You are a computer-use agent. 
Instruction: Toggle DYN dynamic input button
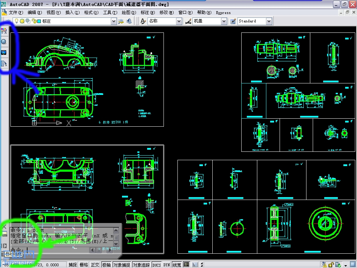167,265
